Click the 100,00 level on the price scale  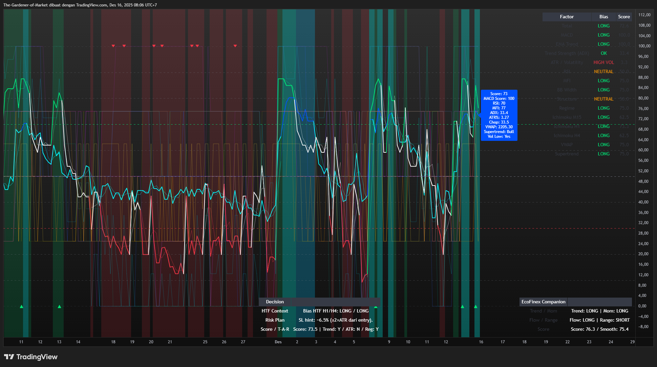pyautogui.click(x=644, y=46)
